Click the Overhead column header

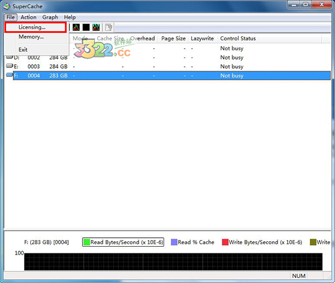click(142, 39)
